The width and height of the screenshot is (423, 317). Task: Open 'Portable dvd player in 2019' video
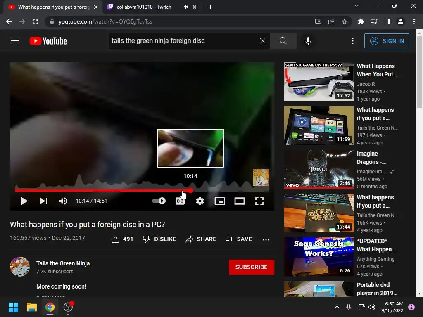[x=377, y=289]
